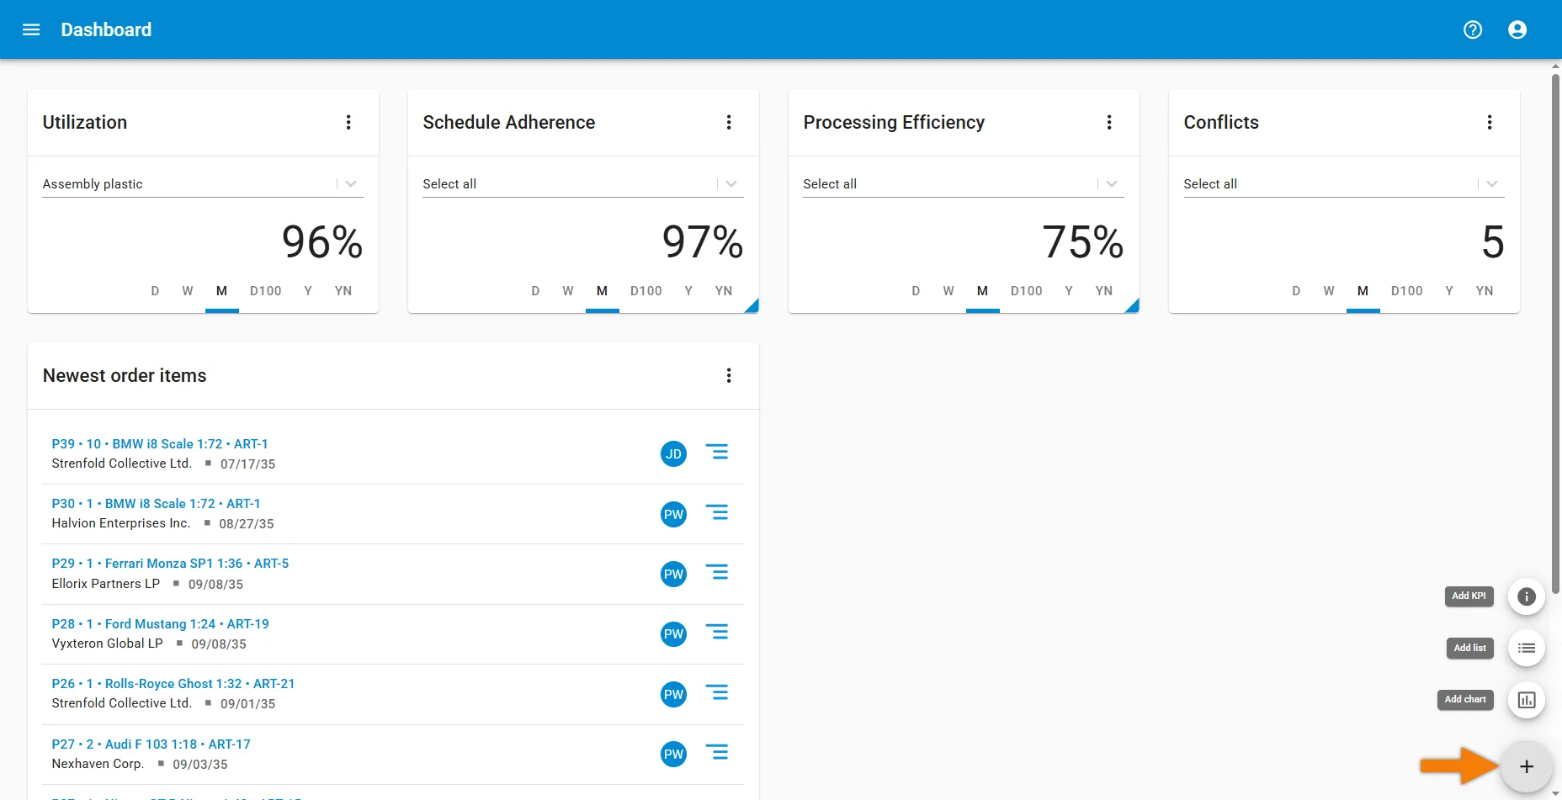The width and height of the screenshot is (1562, 800).
Task: Select the D100 tab in Utilization card
Action: (x=266, y=291)
